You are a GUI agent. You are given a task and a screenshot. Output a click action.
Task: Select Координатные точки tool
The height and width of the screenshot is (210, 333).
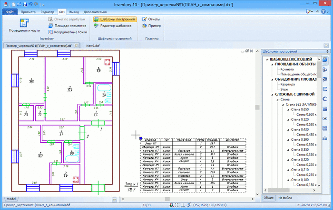tap(67, 32)
